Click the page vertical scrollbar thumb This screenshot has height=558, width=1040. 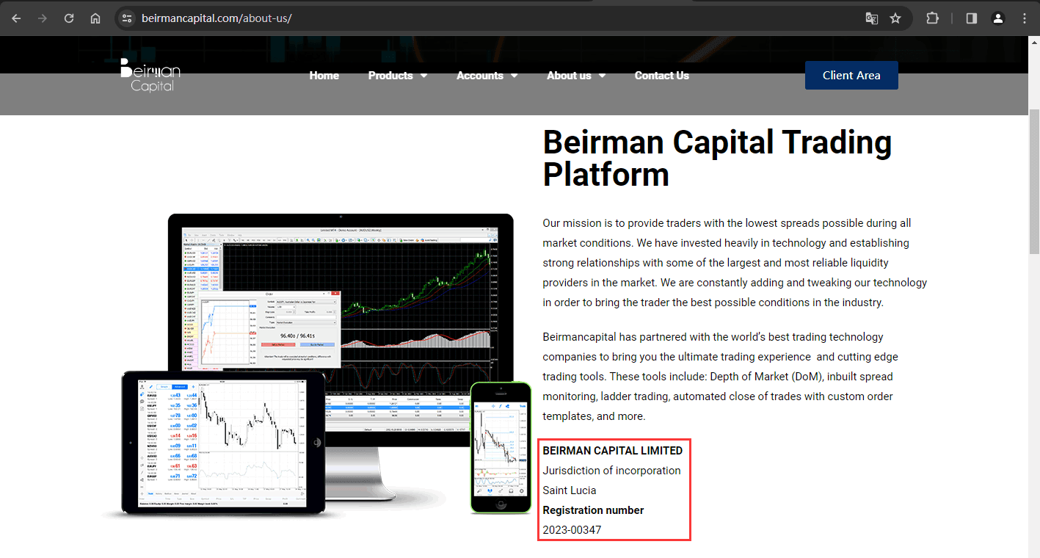1034,181
